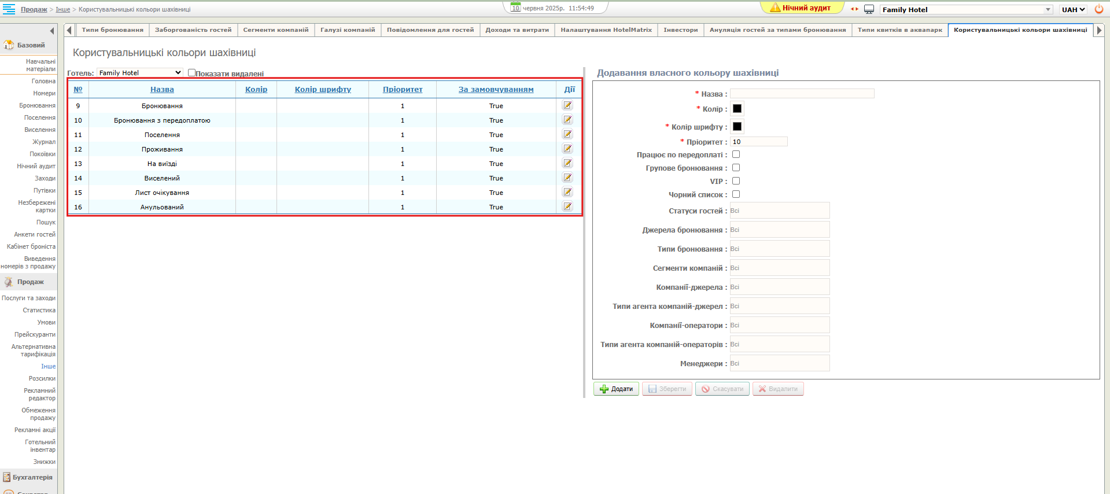The height and width of the screenshot is (494, 1110).
Task: Click the hamburger menu icon at top left
Action: 9,9
